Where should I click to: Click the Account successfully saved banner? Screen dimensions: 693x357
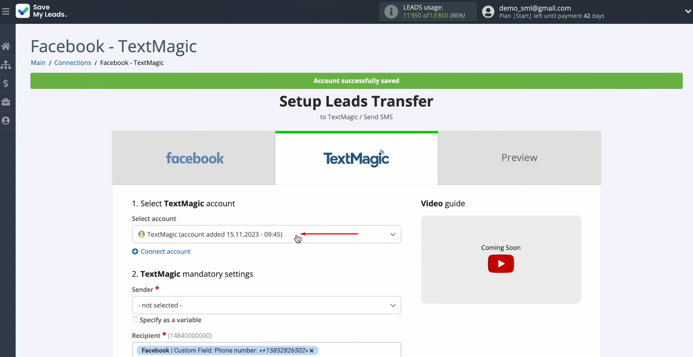[x=356, y=81]
